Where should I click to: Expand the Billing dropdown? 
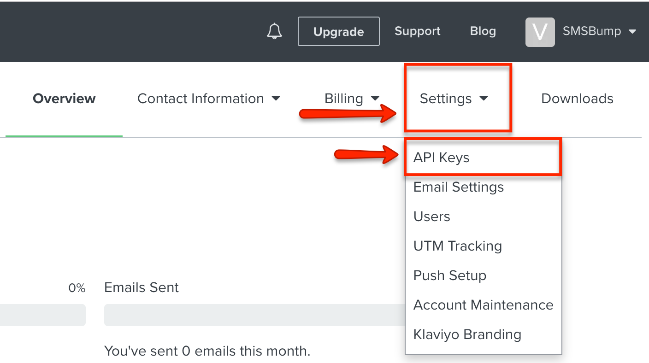pos(352,99)
